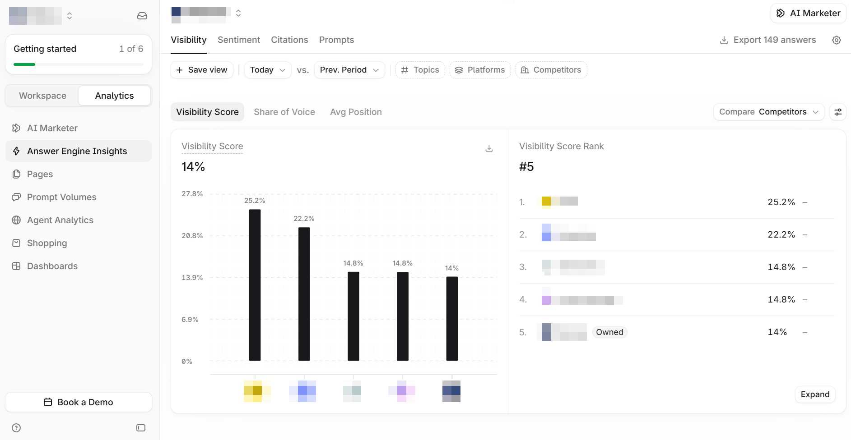Filter by Topics
The height and width of the screenshot is (440, 851).
[x=420, y=70]
